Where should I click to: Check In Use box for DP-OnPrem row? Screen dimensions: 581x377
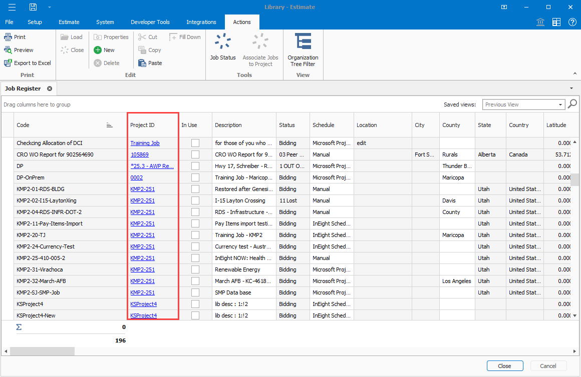(195, 177)
